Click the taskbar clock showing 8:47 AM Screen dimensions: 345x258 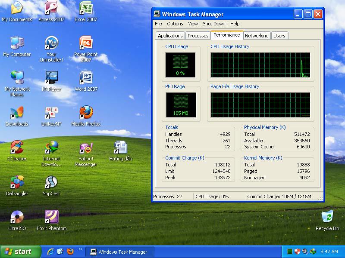point(329,252)
